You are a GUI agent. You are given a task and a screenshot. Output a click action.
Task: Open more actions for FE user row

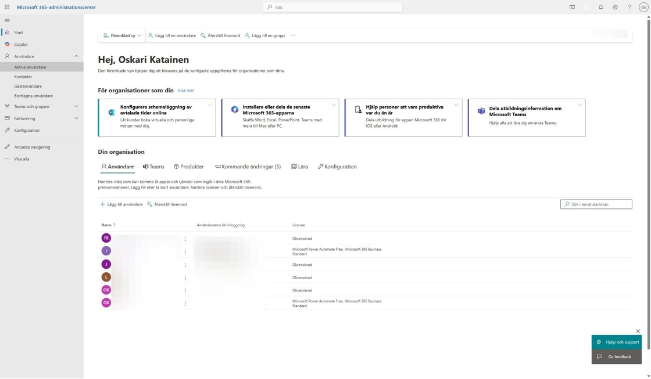[x=185, y=239]
